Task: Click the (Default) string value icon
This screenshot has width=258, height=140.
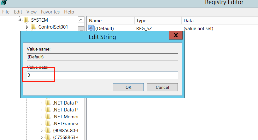Action: point(91,28)
